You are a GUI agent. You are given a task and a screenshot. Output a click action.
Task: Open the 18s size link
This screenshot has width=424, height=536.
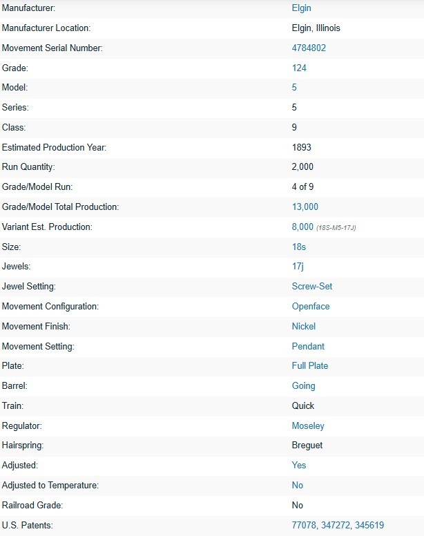pyautogui.click(x=298, y=247)
